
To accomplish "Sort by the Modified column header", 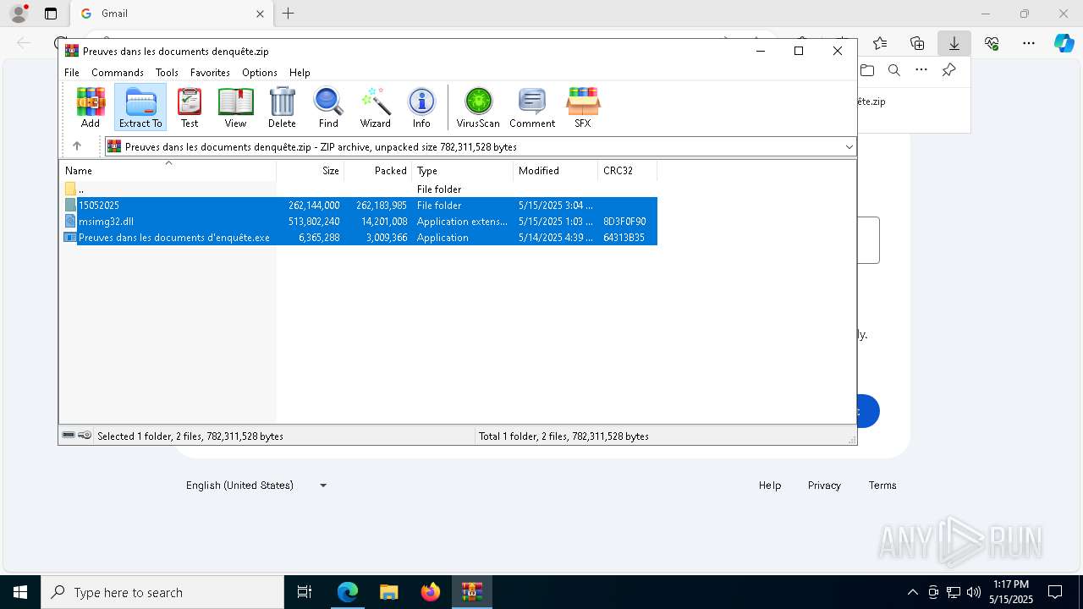I will [x=555, y=171].
